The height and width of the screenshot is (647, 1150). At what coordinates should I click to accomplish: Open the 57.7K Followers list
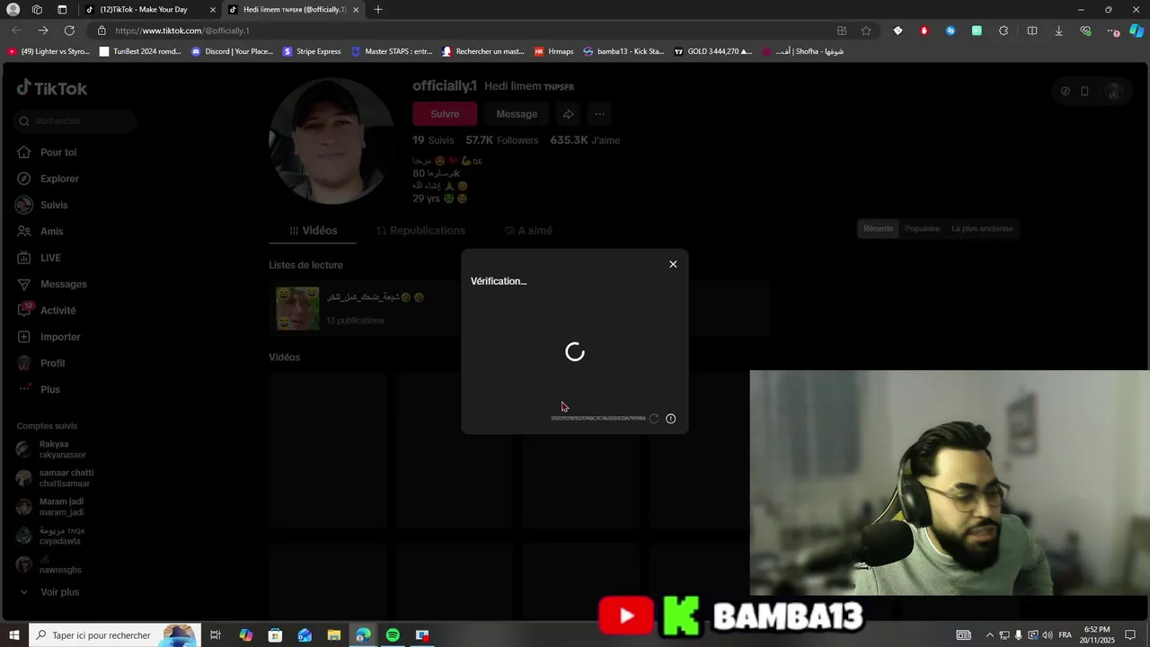tap(502, 140)
